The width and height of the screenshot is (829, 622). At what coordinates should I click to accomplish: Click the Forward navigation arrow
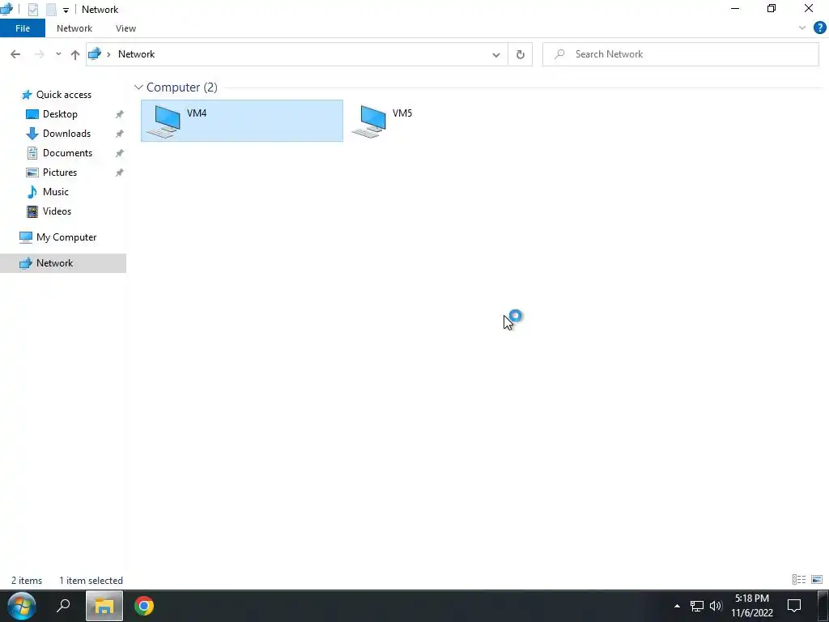coord(39,54)
